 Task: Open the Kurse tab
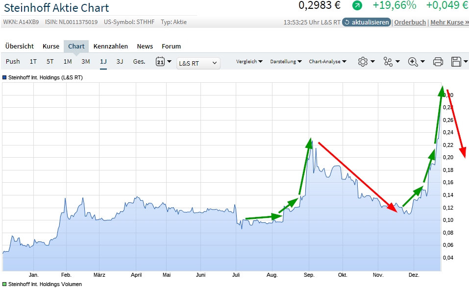coord(51,47)
